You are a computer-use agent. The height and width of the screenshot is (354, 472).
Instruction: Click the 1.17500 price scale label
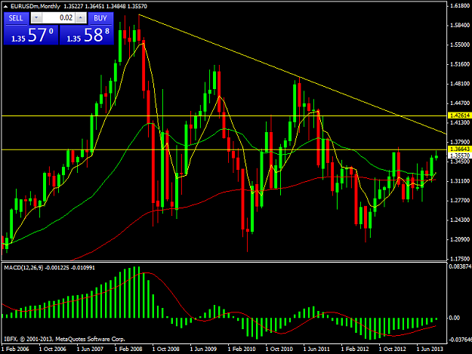coord(460,259)
